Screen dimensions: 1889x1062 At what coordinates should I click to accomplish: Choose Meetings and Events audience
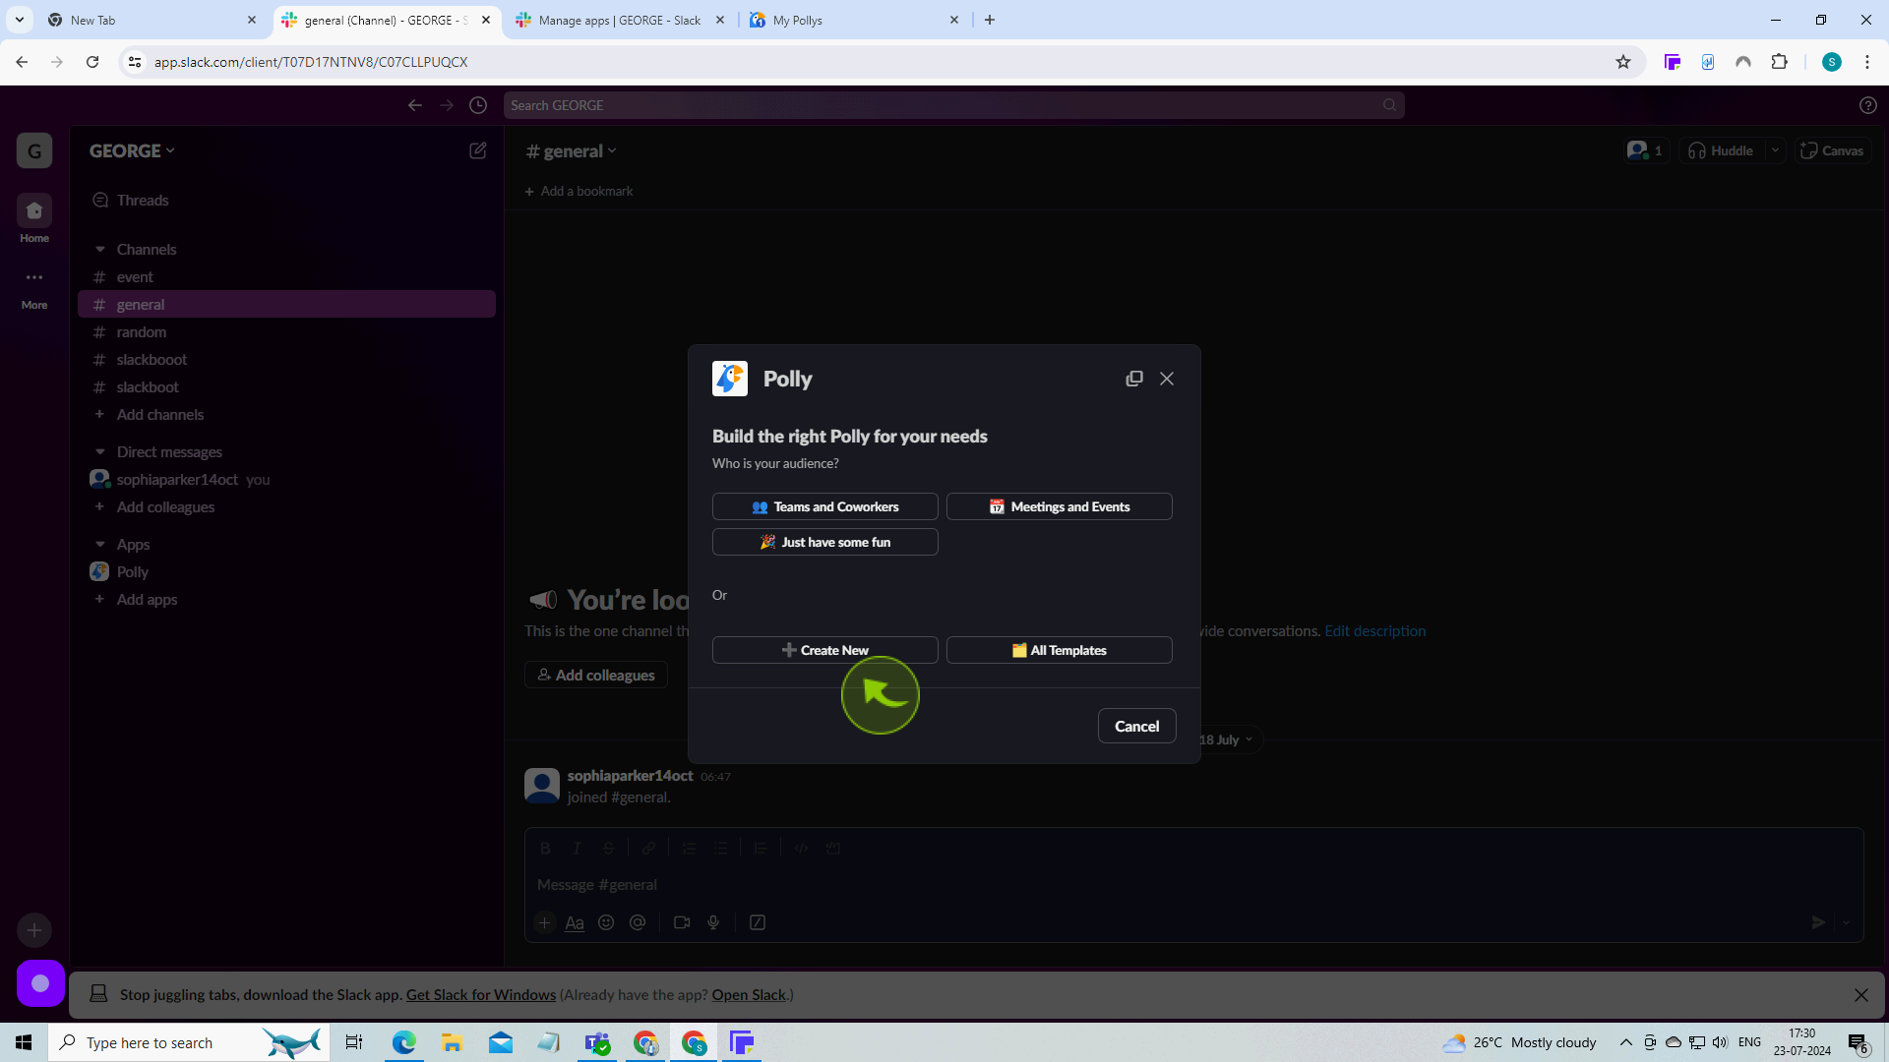[1059, 506]
